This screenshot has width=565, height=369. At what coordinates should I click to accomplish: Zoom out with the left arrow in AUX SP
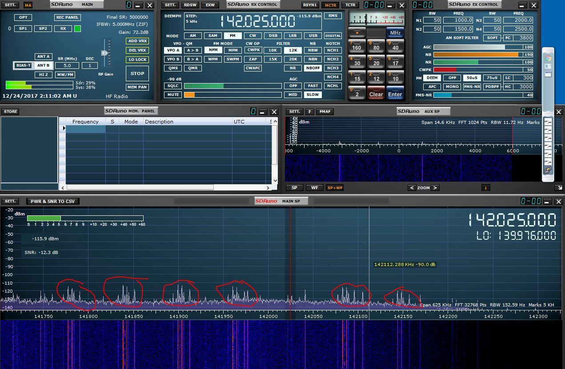tap(412, 188)
